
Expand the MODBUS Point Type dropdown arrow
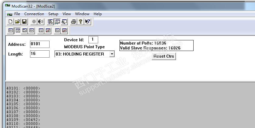point(112,54)
